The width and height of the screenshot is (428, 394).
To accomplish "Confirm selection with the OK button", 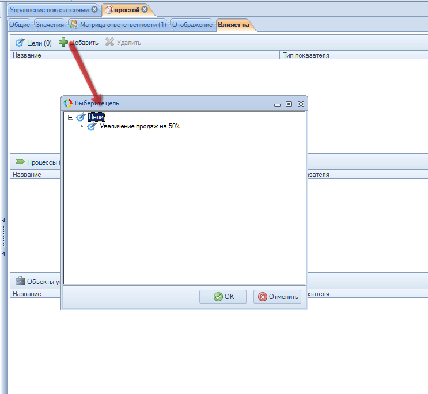I will 223,297.
